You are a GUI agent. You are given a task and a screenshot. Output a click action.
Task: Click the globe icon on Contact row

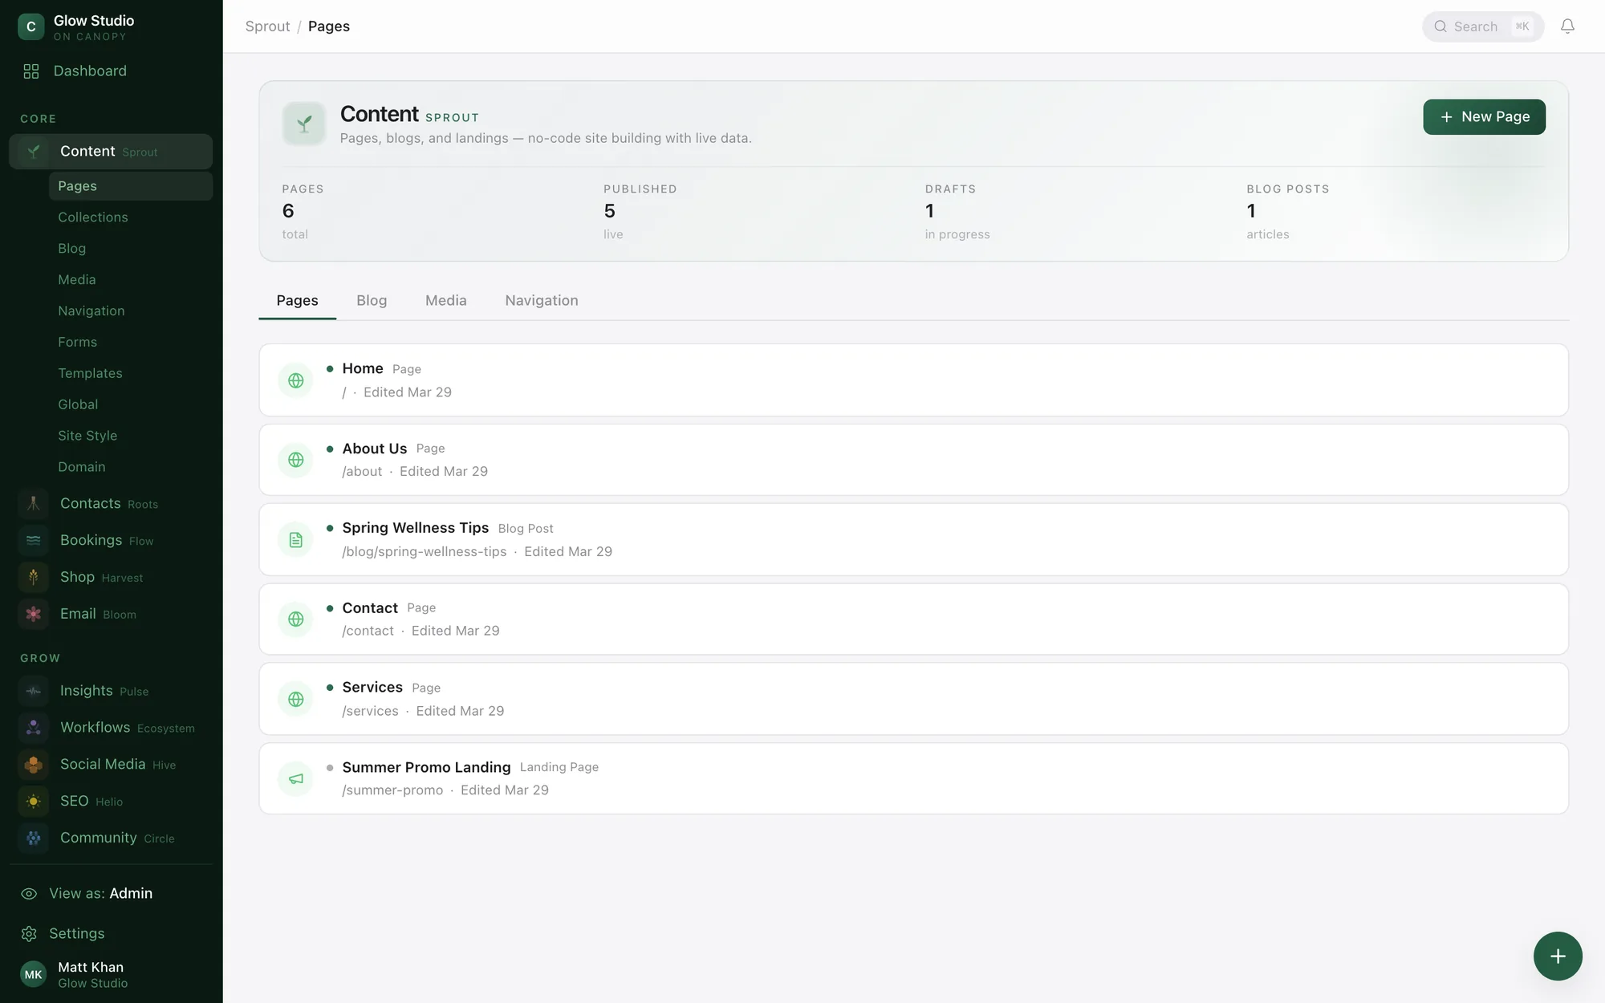pyautogui.click(x=296, y=619)
